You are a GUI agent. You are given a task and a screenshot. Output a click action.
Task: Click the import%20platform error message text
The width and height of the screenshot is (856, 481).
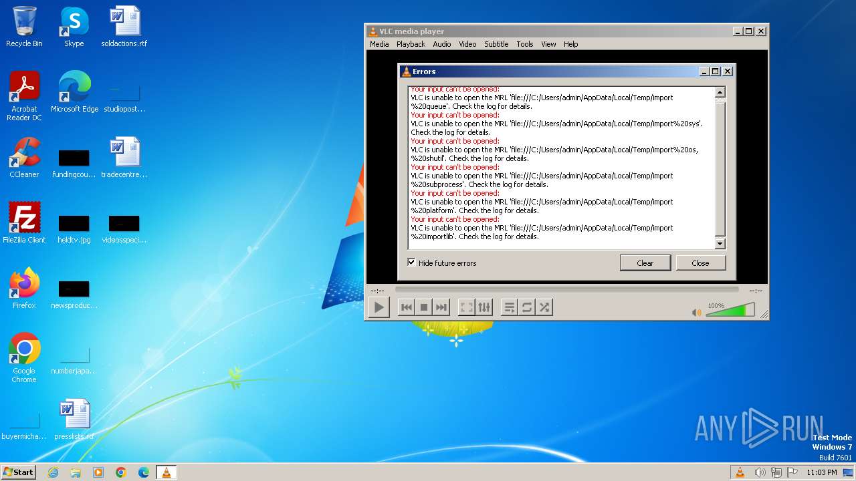(x=542, y=206)
